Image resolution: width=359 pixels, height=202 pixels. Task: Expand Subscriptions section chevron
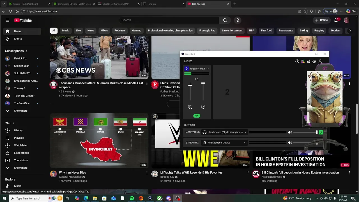(x=27, y=51)
